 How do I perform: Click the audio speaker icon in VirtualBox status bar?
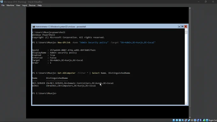[183, 120]
